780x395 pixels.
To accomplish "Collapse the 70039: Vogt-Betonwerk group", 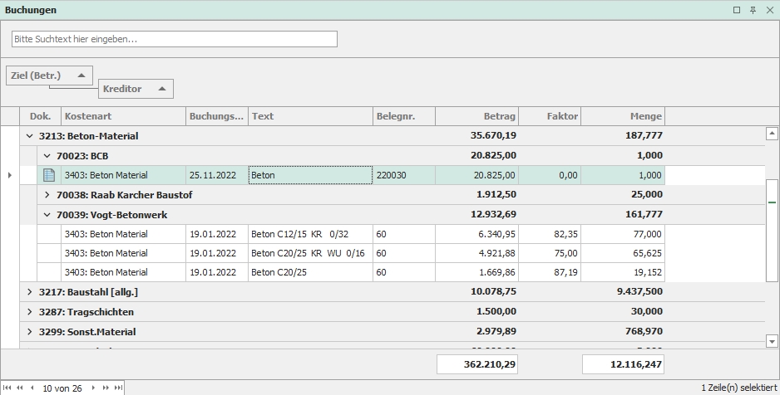I will pyautogui.click(x=47, y=215).
